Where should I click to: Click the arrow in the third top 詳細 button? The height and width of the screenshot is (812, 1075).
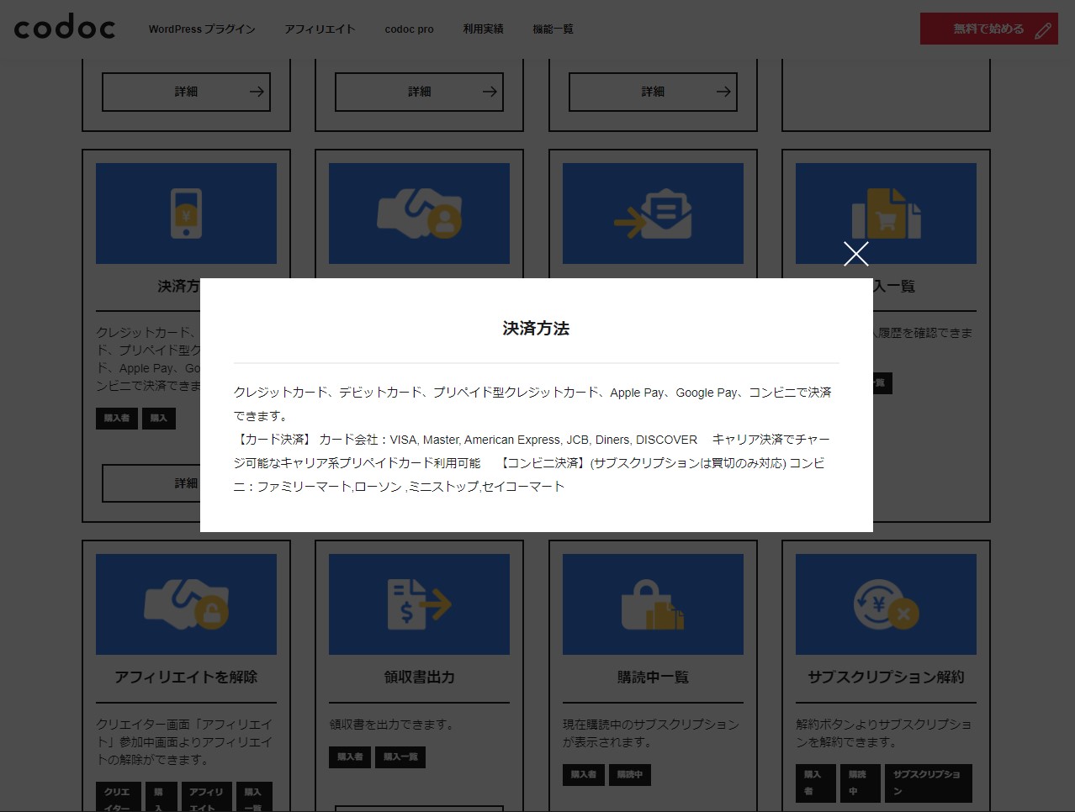click(723, 92)
